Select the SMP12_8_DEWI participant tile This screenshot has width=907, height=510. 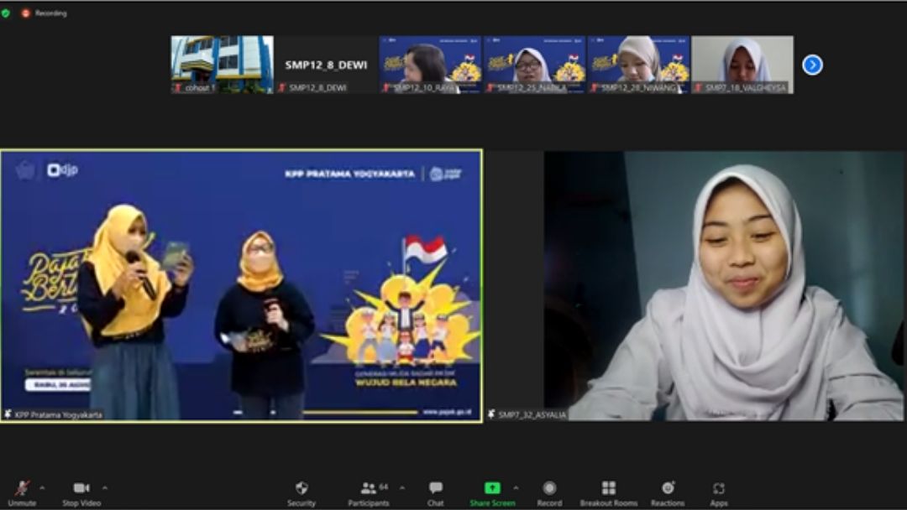point(326,65)
